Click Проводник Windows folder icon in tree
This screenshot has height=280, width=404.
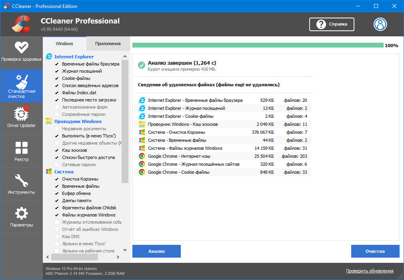49,121
